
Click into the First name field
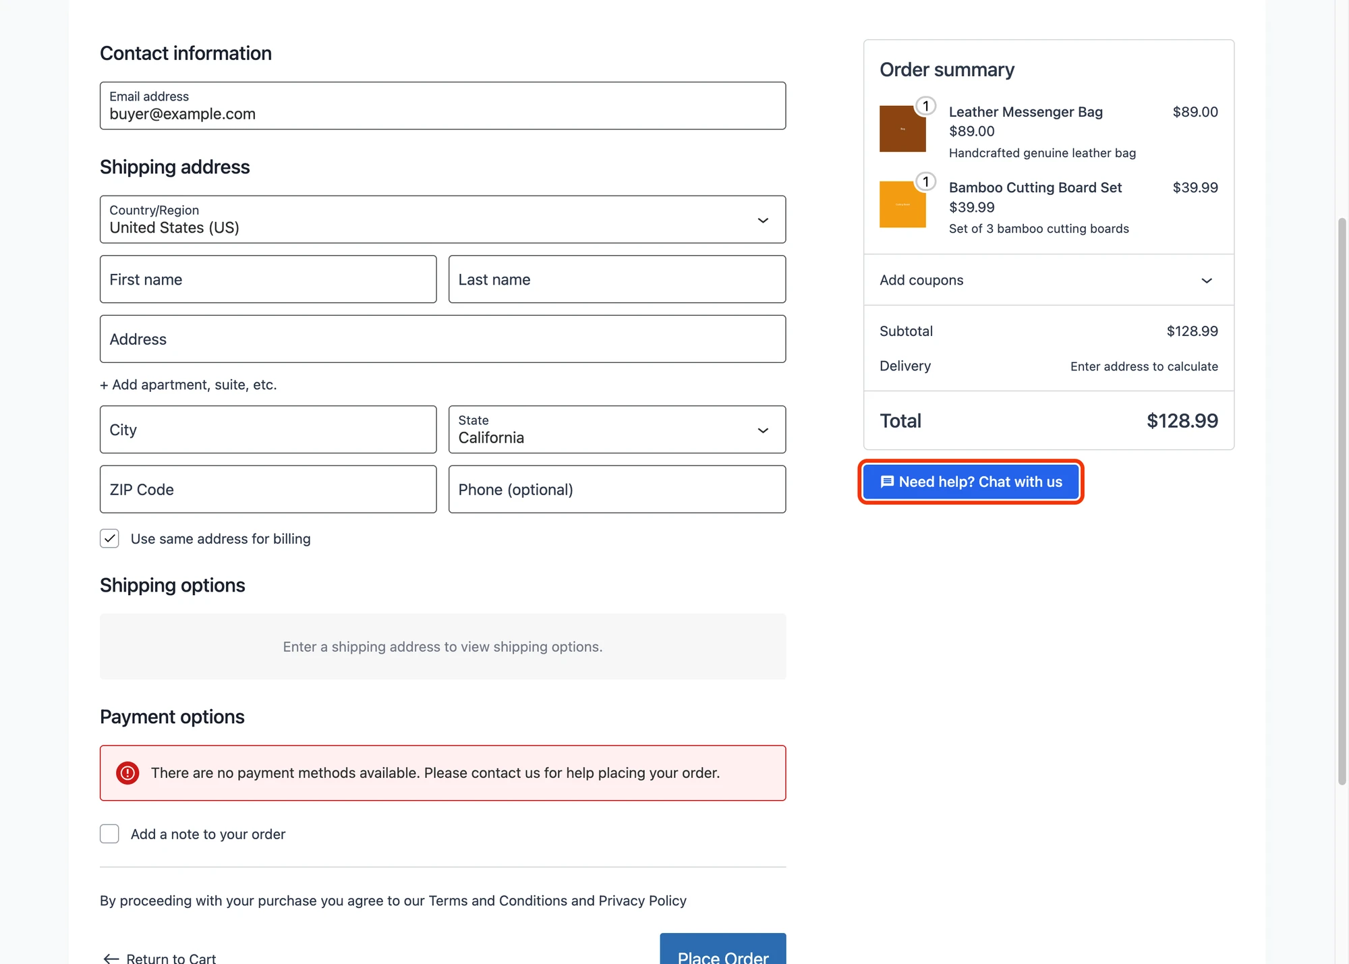268,279
